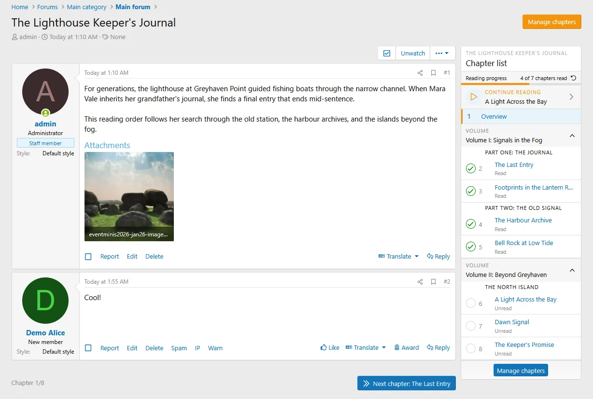Click chevron on Continue Reading card
The width and height of the screenshot is (593, 399).
[x=571, y=97]
